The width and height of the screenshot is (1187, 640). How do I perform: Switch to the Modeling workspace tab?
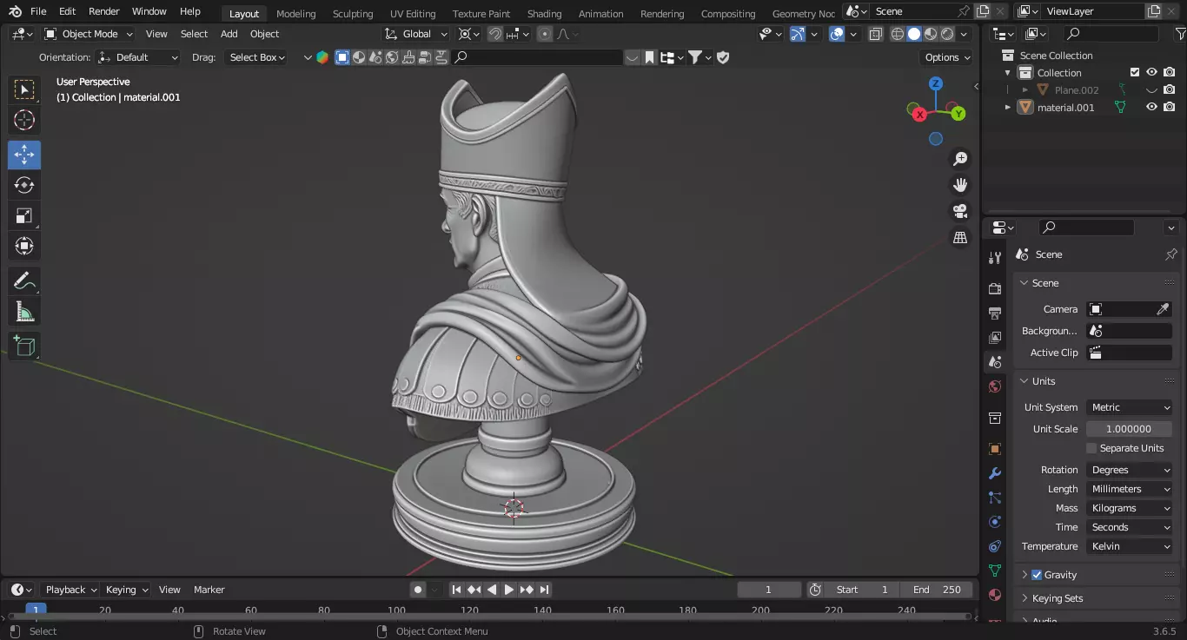click(295, 13)
